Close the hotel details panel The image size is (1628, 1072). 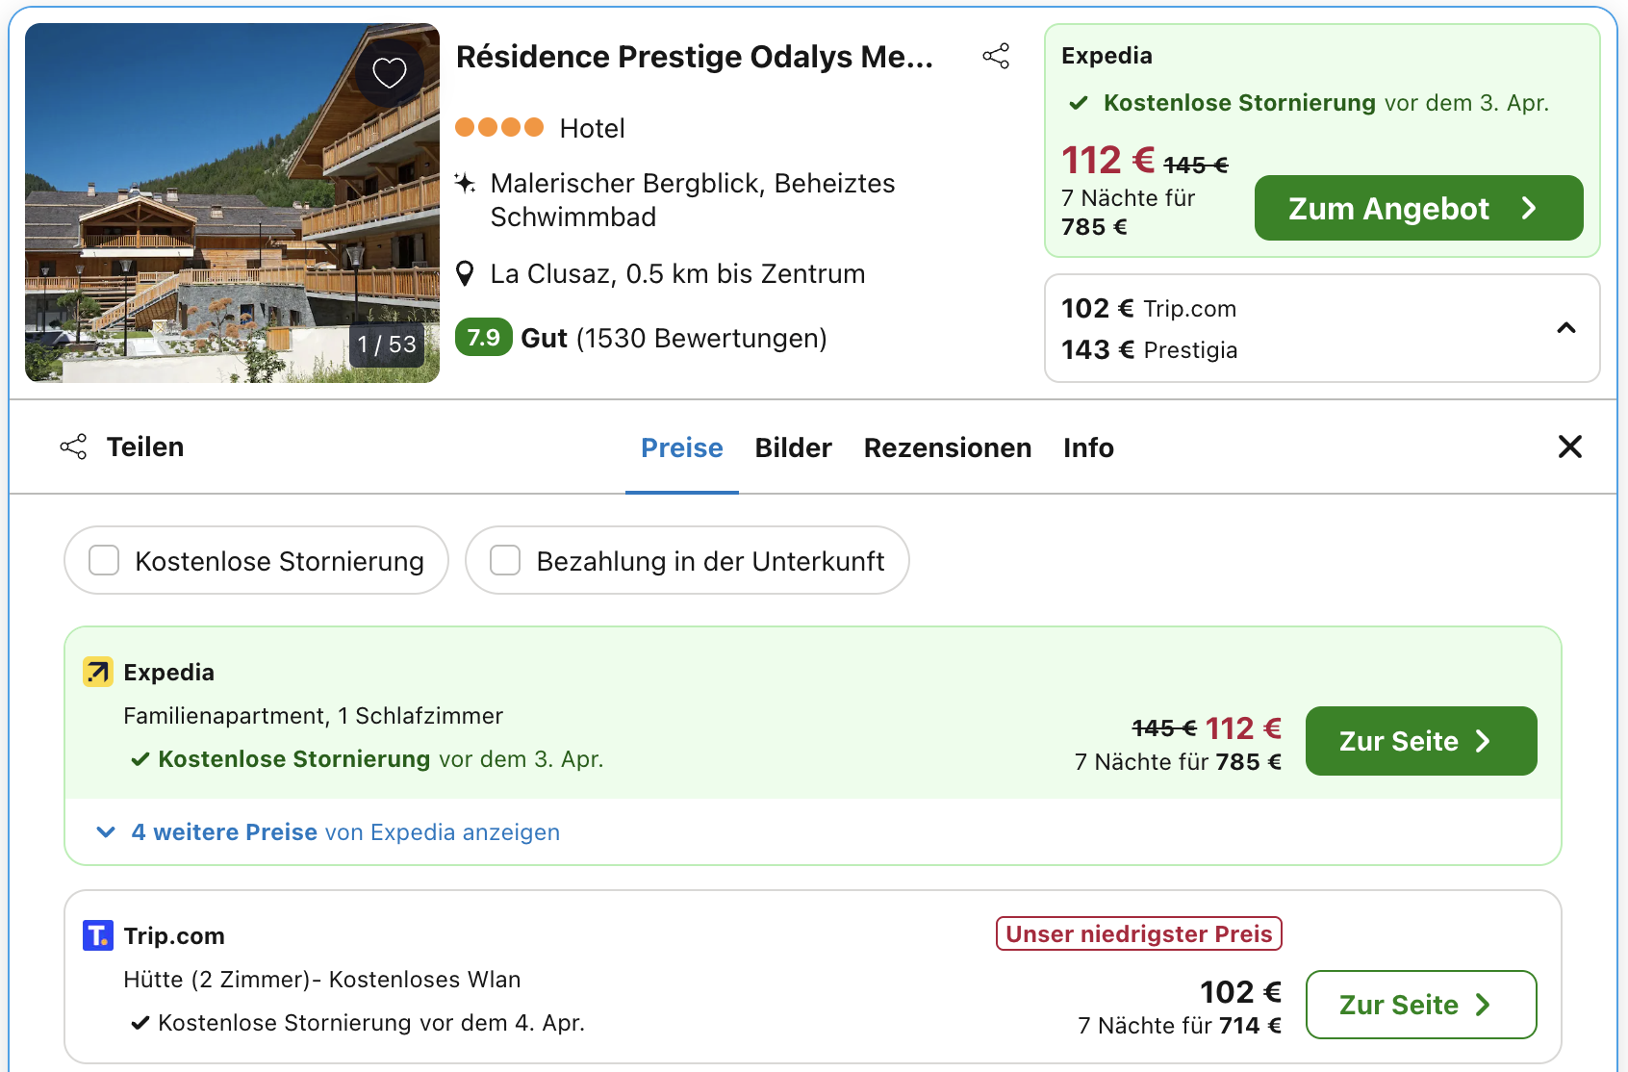(1569, 447)
